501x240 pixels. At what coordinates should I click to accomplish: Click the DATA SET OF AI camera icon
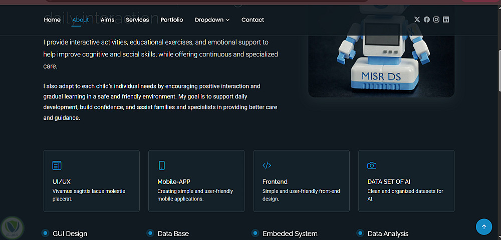(372, 165)
